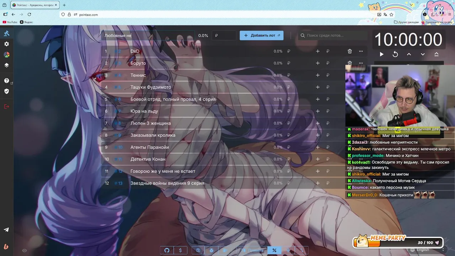Go back in browser history
The height and width of the screenshot is (256, 455).
click(13, 15)
